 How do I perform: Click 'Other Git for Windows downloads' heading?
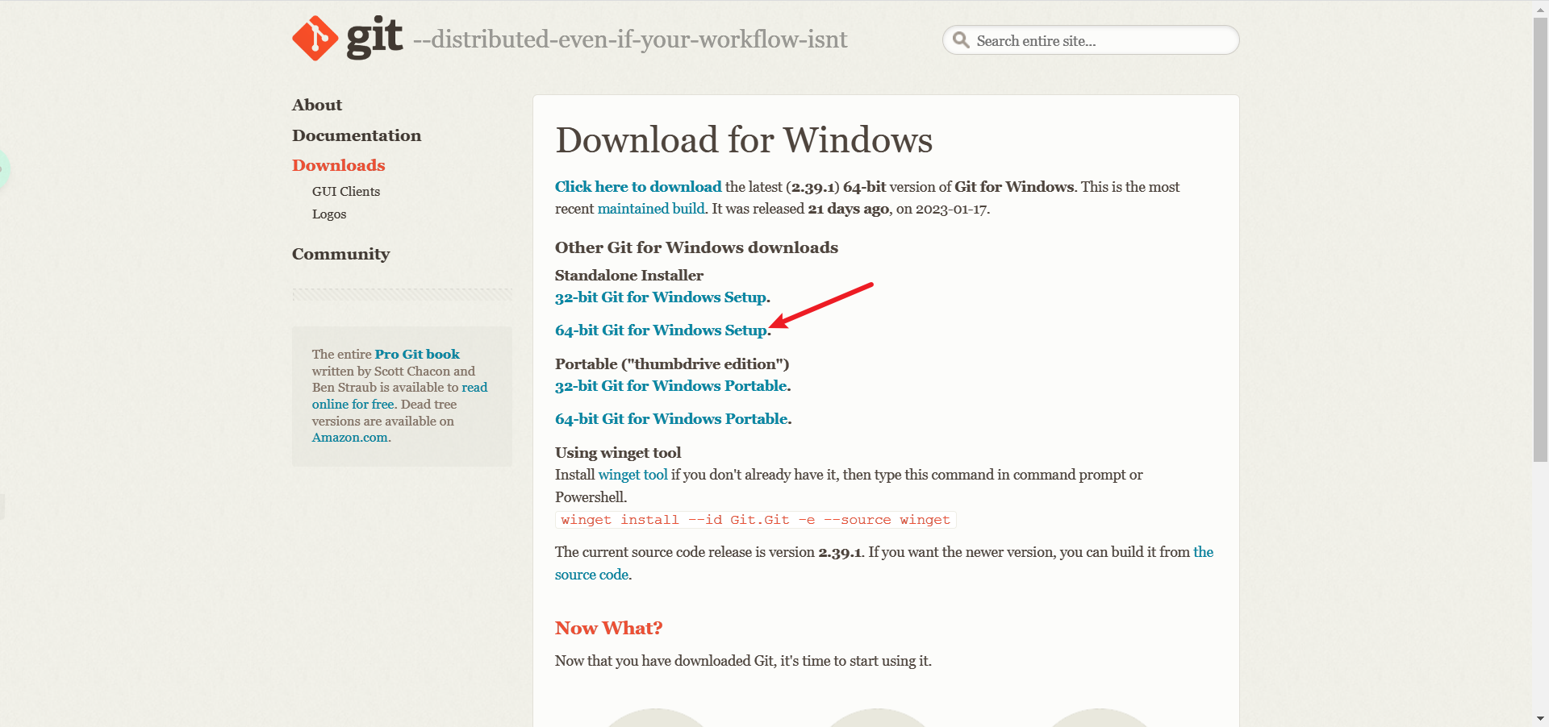tap(696, 247)
